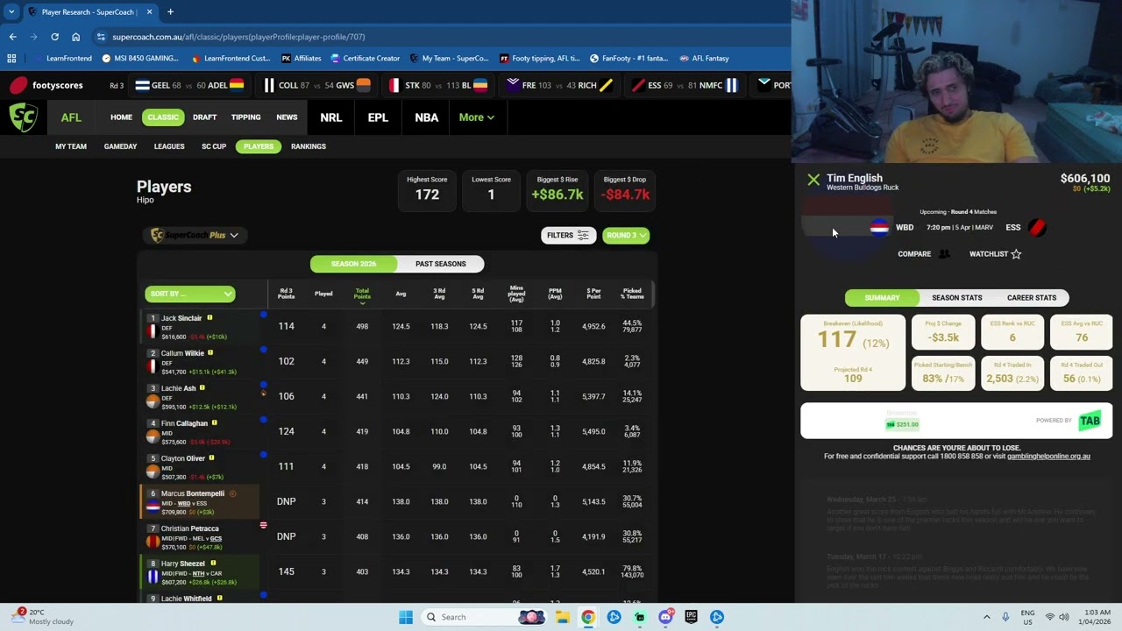Open a new browser tab with plus button
Image resolution: width=1122 pixels, height=631 pixels.
[x=170, y=12]
